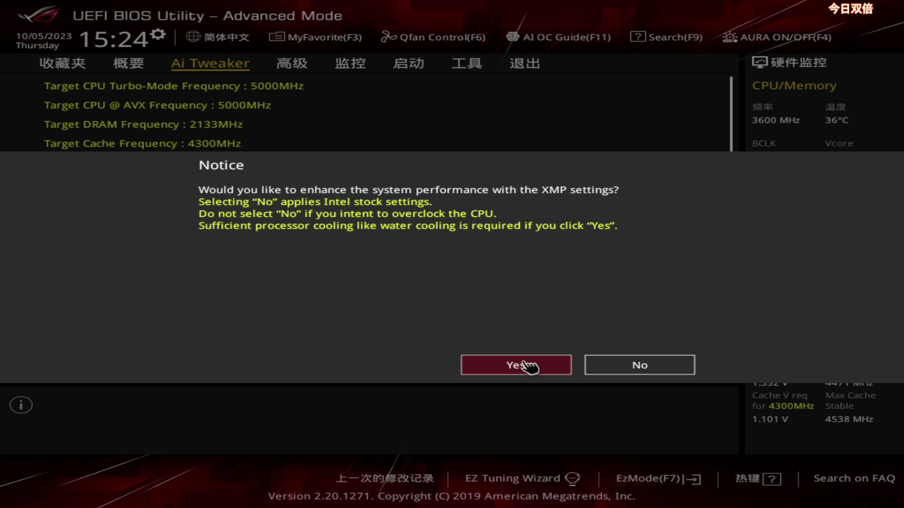The image size is (904, 508).
Task: Click the clock settings gear icon
Action: [x=159, y=34]
